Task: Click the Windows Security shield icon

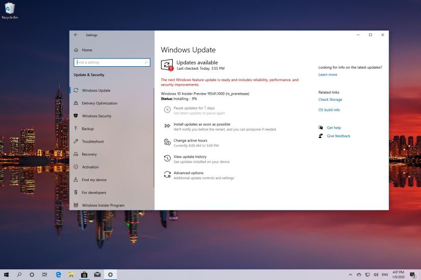Action: (x=76, y=116)
